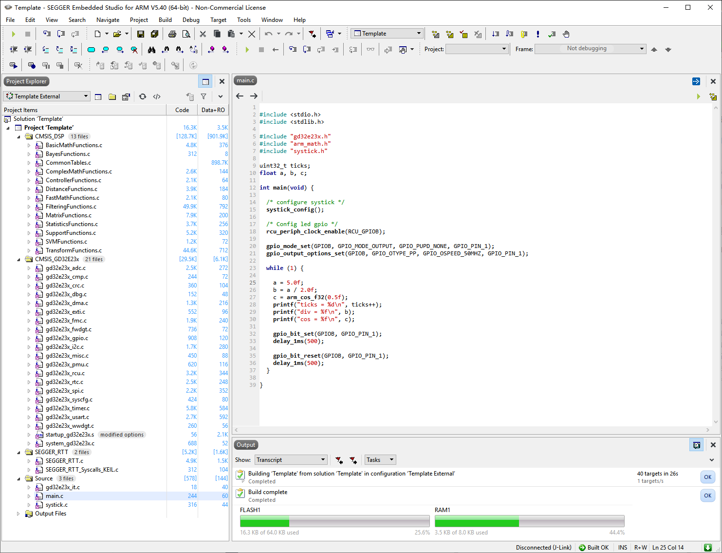
Task: Collapse the SEGGER_RTT folder
Action: (x=19, y=452)
